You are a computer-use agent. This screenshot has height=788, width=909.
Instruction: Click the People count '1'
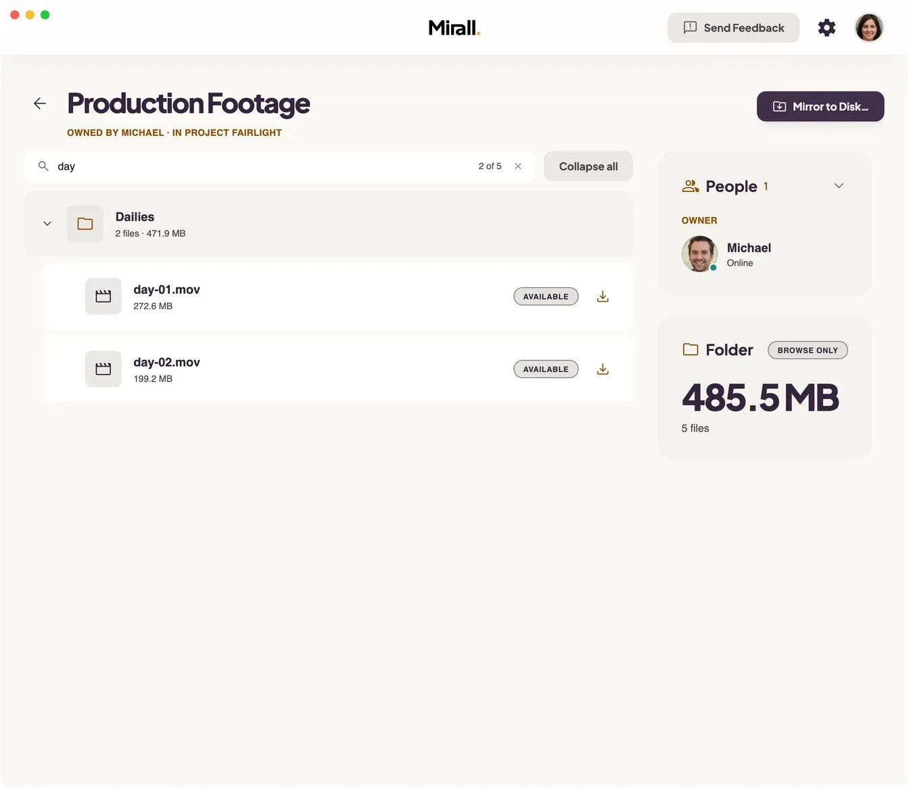(x=766, y=186)
